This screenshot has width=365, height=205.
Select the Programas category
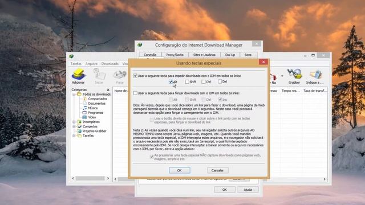[95, 113]
